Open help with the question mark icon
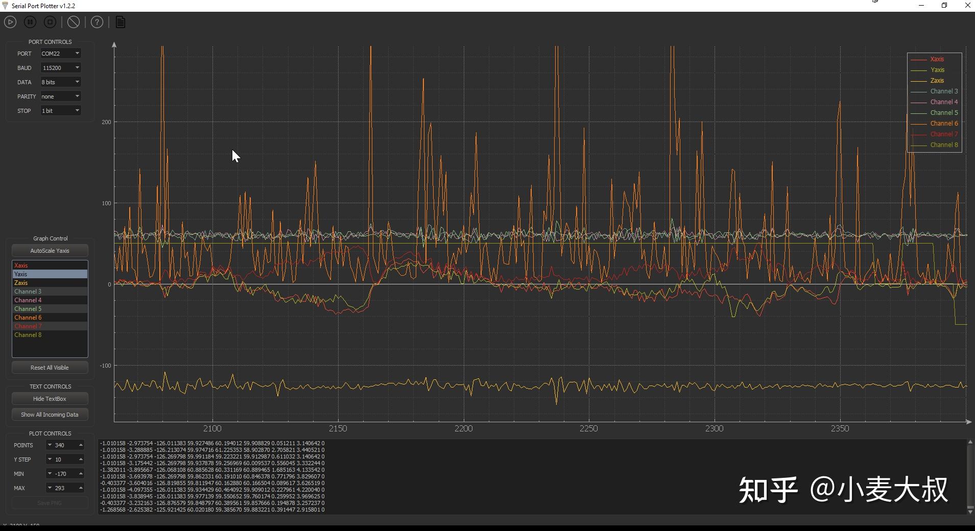 pyautogui.click(x=97, y=22)
